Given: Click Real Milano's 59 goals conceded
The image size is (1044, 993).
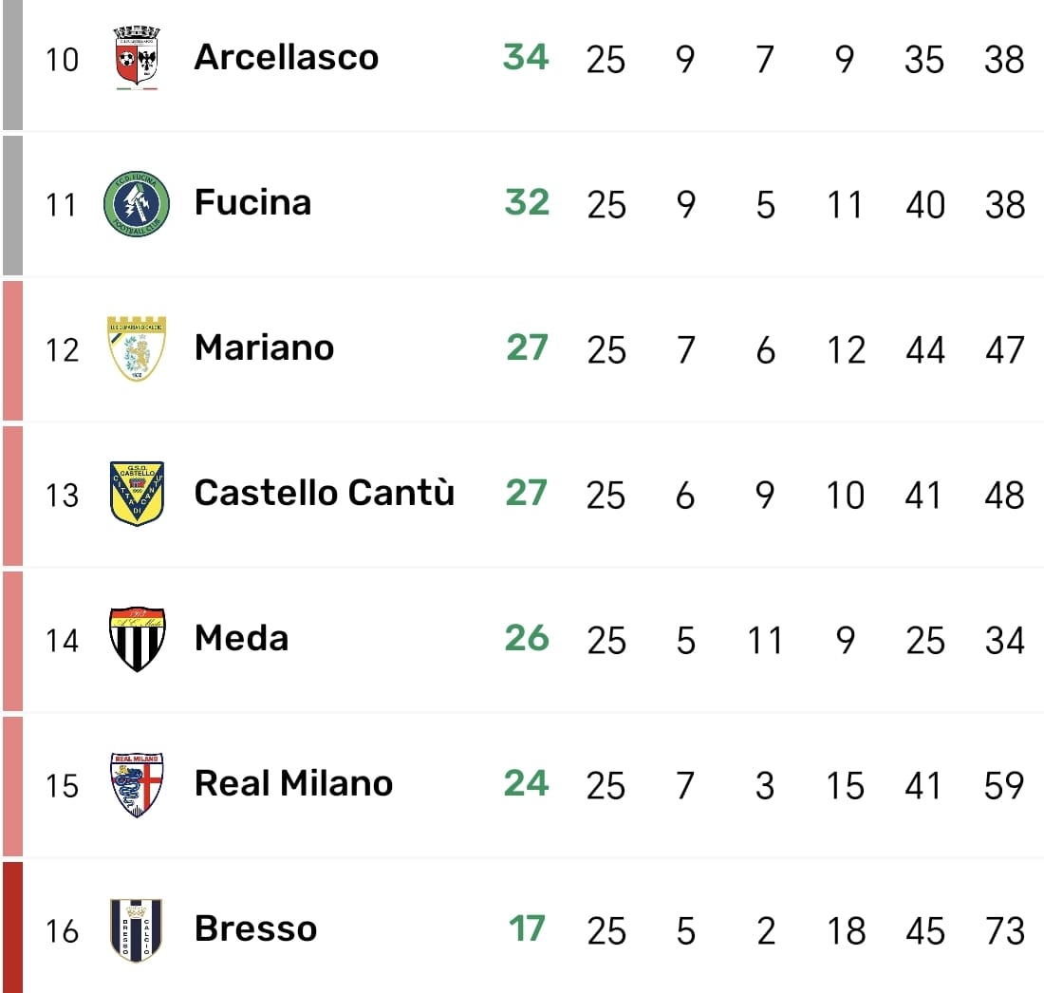Looking at the screenshot, I should pyautogui.click(x=1004, y=786).
